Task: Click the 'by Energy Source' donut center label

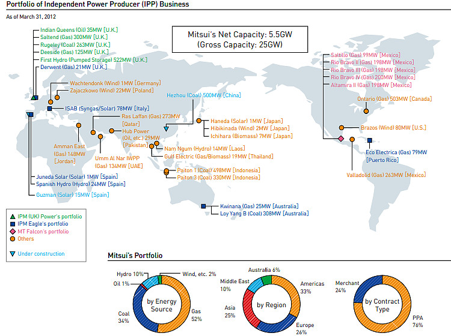Action: [161, 305]
